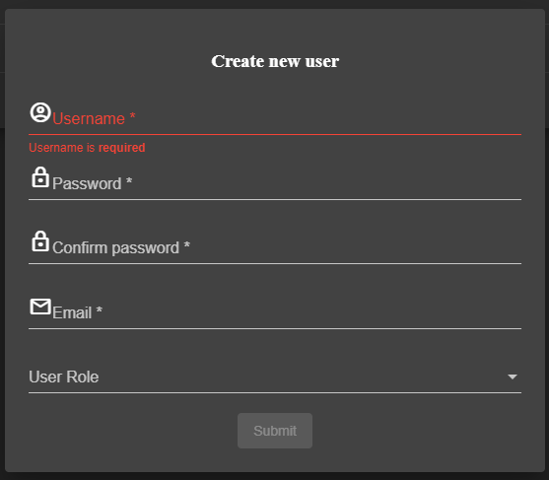Click the red asterisk after Username
Viewport: 549px width, 480px height.
pyautogui.click(x=132, y=116)
